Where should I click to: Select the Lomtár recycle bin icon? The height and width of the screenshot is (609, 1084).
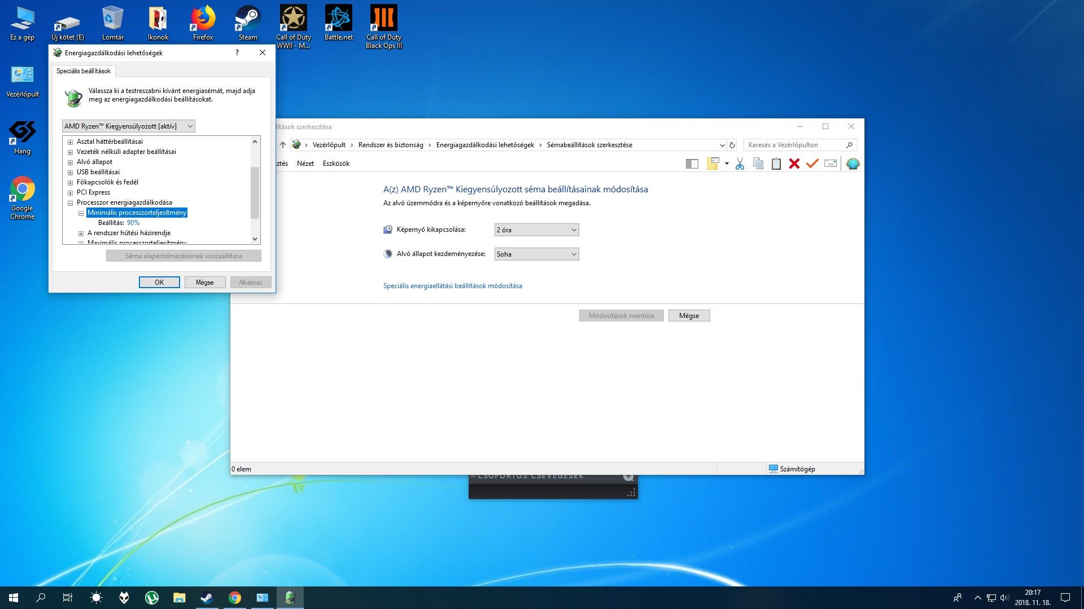112,23
